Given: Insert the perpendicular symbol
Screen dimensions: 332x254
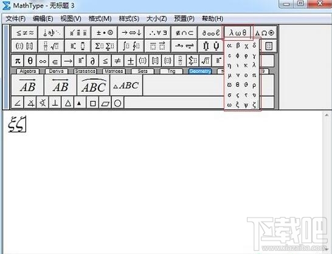Looking at the screenshot, I should pos(55,103).
